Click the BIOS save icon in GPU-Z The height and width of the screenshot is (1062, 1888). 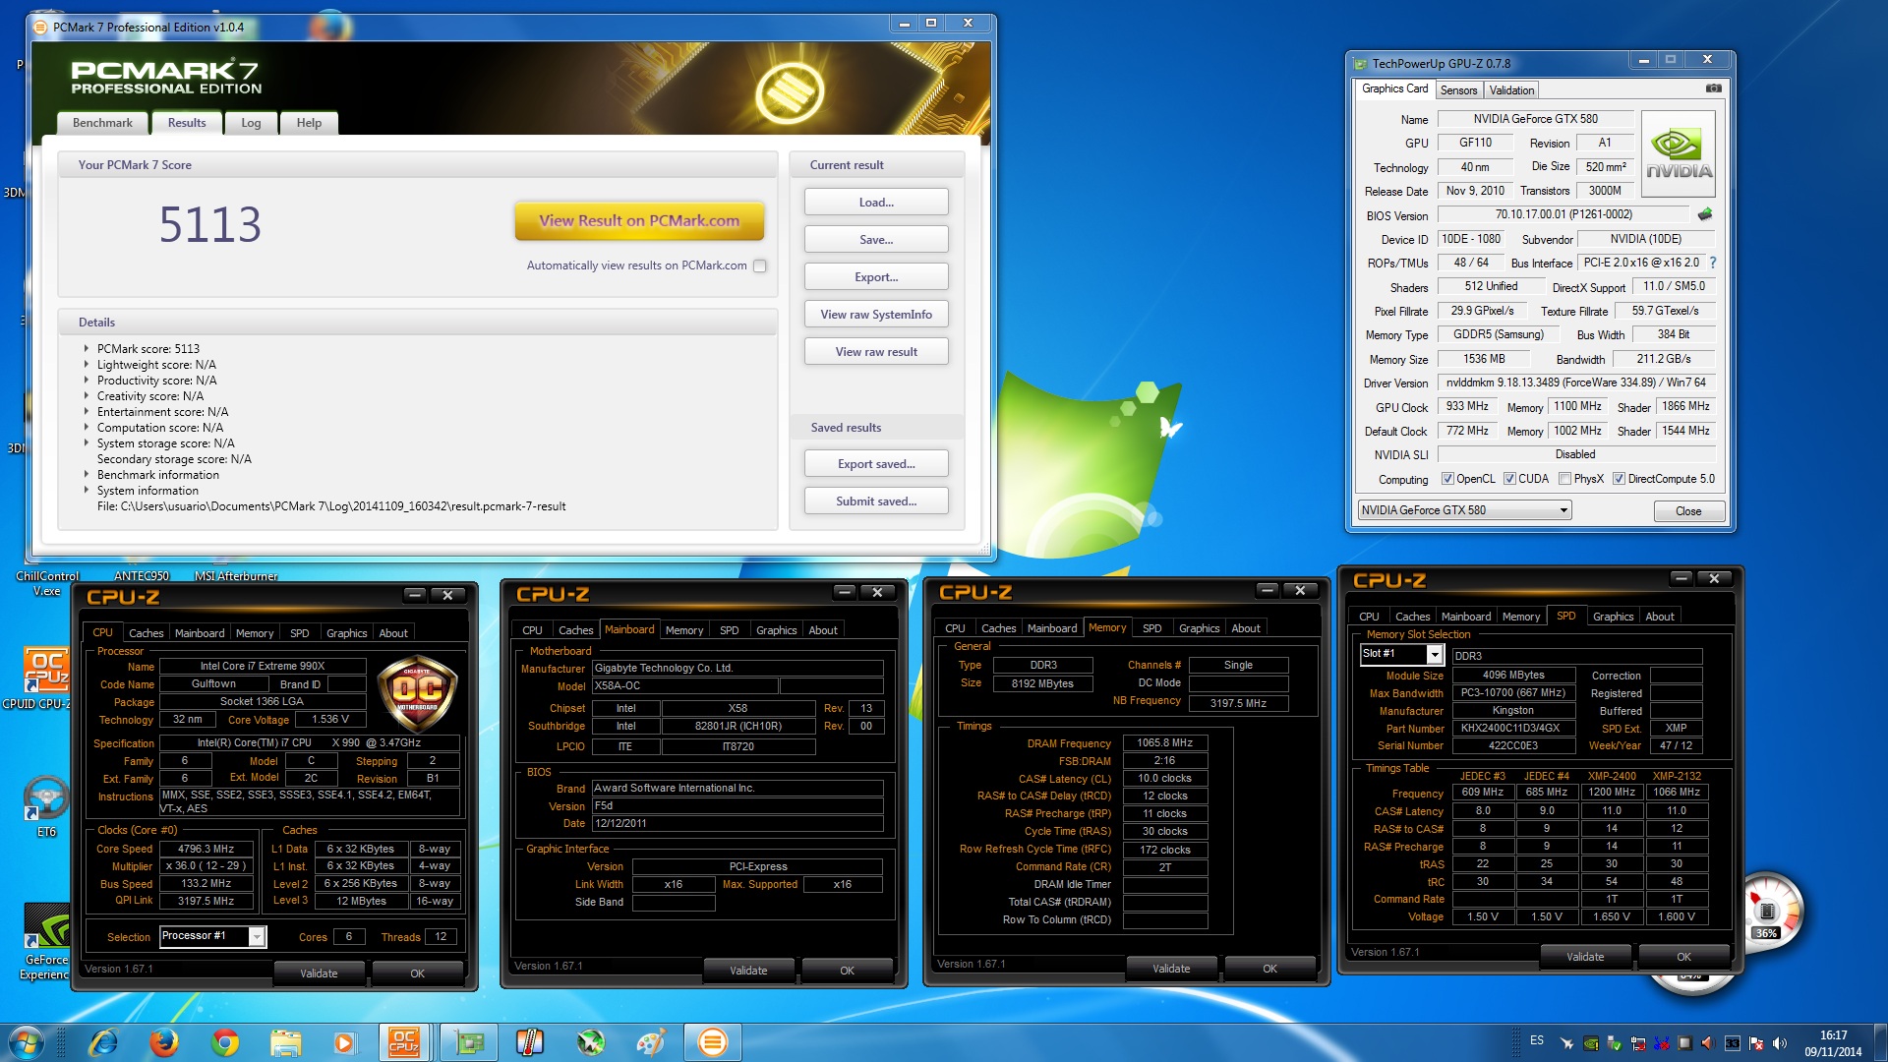(x=1705, y=214)
